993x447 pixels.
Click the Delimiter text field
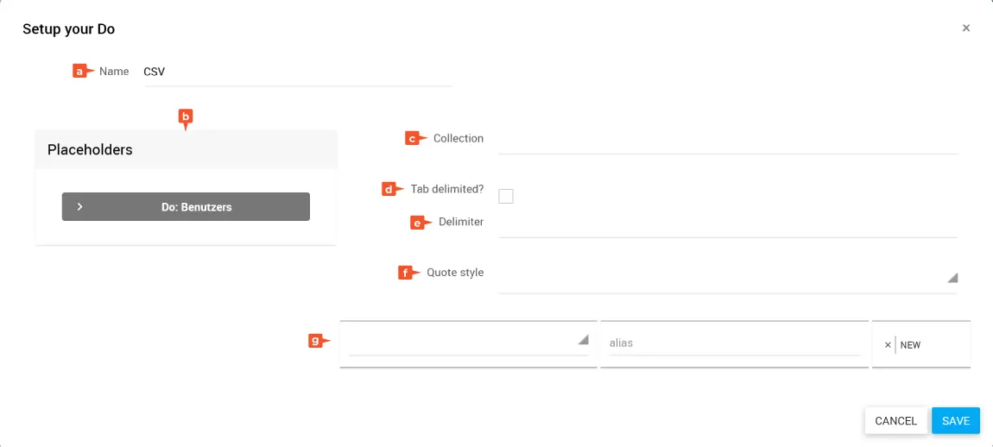click(727, 223)
